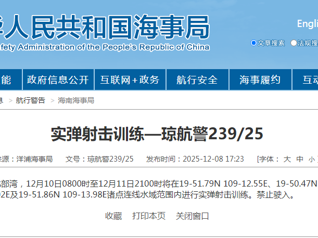Click the 航行警告 breadcrumb link
The width and height of the screenshot is (318, 238).
(30, 100)
